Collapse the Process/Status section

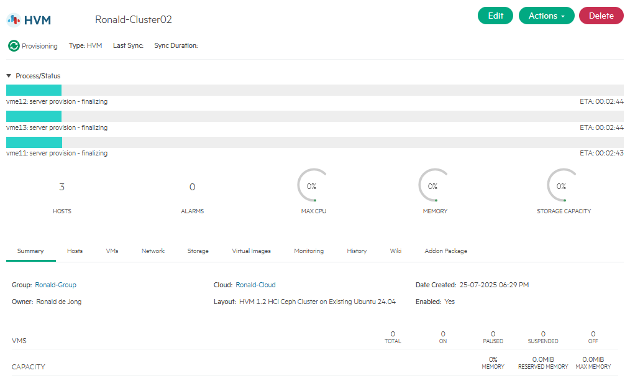tap(9, 76)
